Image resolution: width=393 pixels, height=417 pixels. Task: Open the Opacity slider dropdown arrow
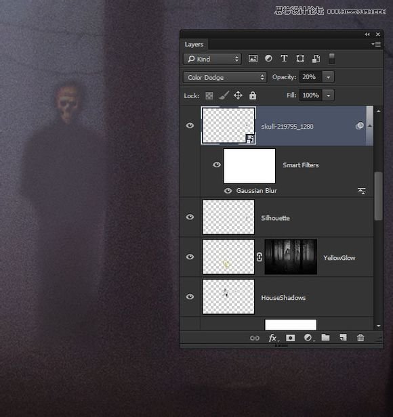pos(329,77)
